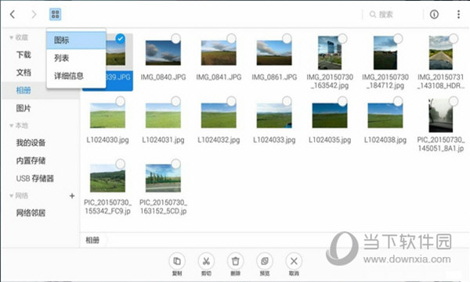Go forward with the right arrow
470x282 pixels.
34,14
